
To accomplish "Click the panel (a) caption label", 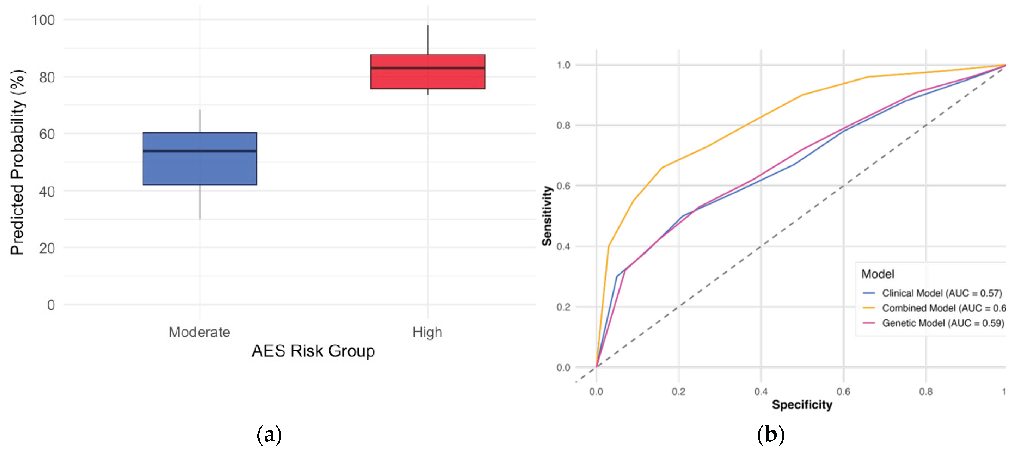I will [x=269, y=435].
